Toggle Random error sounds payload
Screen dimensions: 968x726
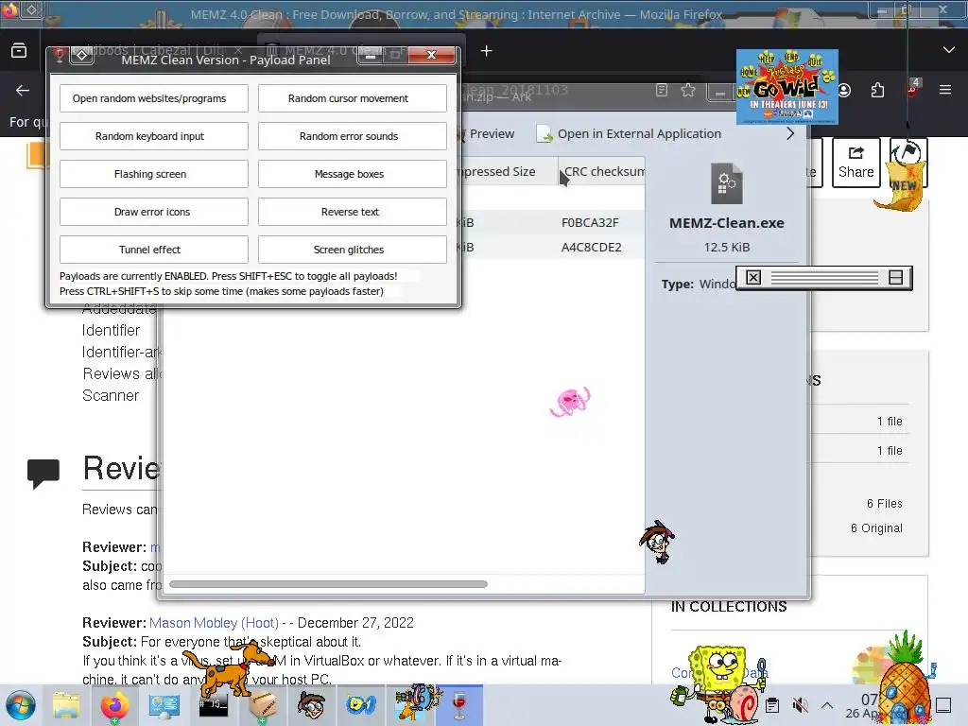point(352,136)
